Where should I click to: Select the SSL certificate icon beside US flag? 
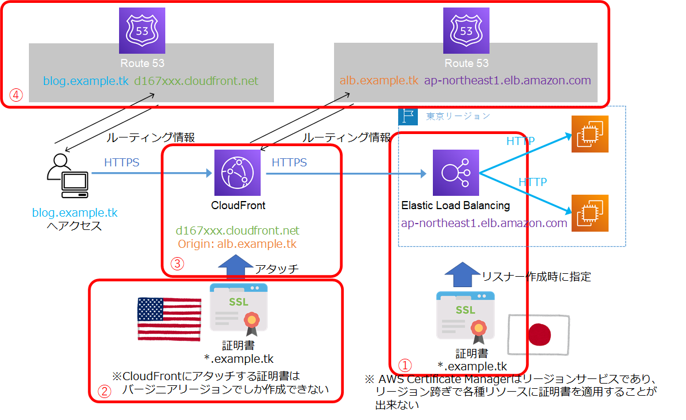tap(239, 309)
